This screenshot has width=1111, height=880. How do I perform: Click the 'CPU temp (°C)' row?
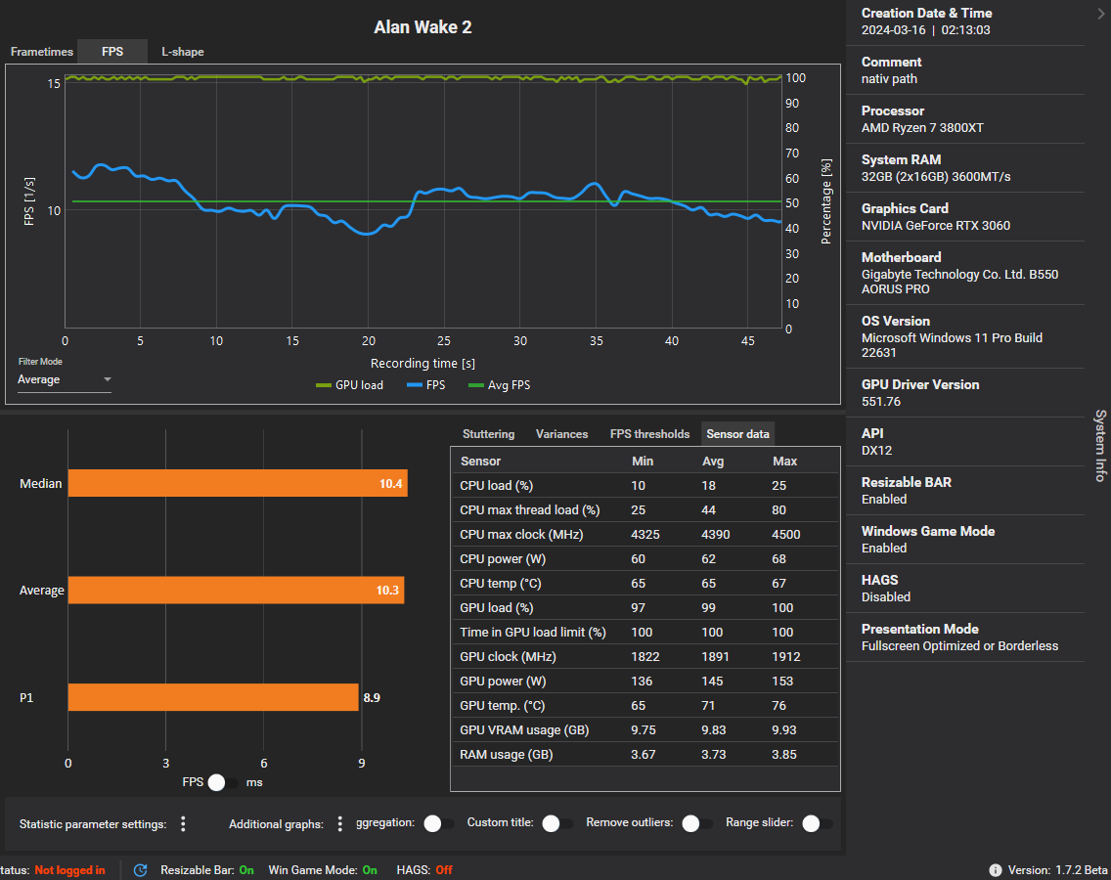(x=644, y=583)
